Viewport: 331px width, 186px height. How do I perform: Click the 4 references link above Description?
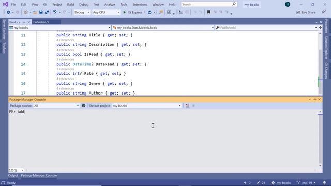coord(65,40)
